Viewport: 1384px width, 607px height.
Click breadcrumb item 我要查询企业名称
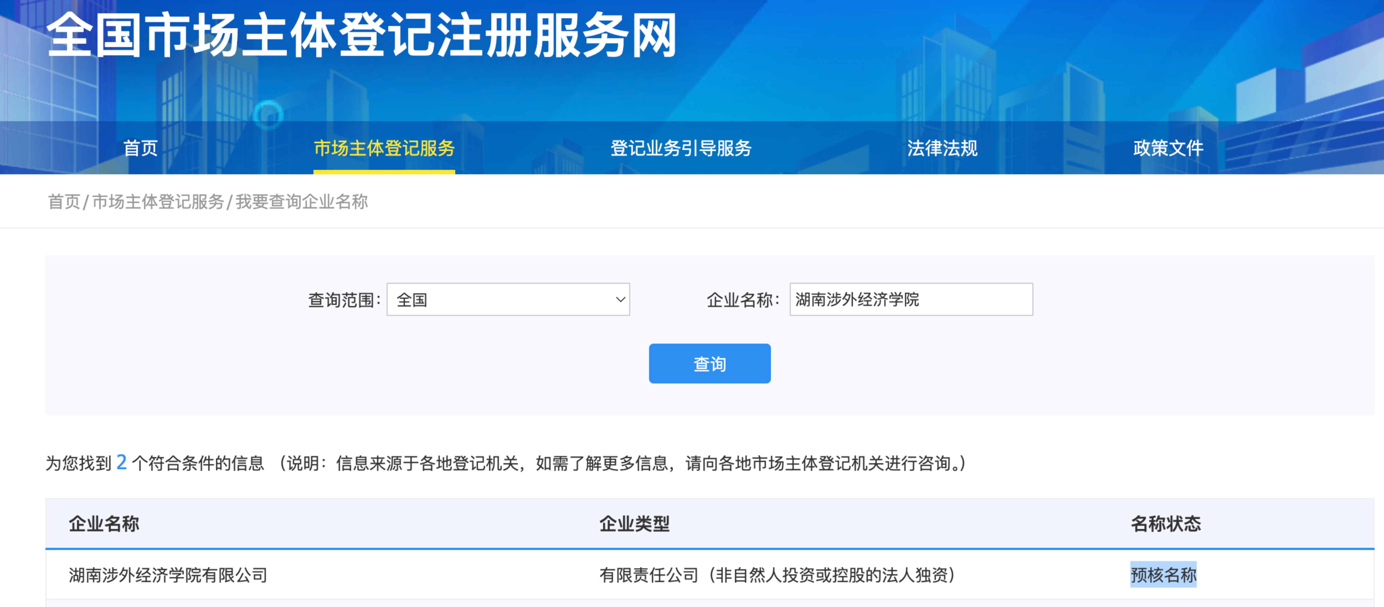(301, 202)
